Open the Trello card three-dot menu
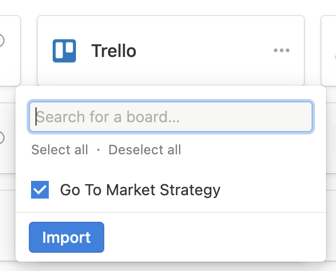This screenshot has height=271, width=336. pyautogui.click(x=282, y=50)
